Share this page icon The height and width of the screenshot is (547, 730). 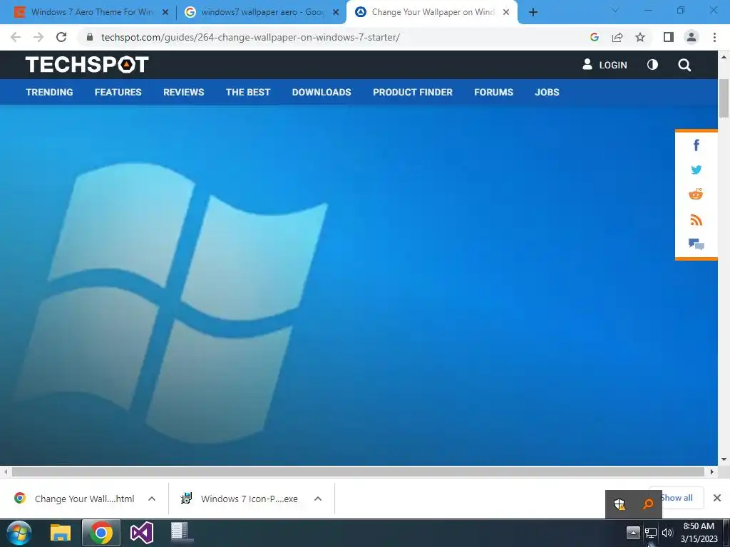[x=617, y=37]
